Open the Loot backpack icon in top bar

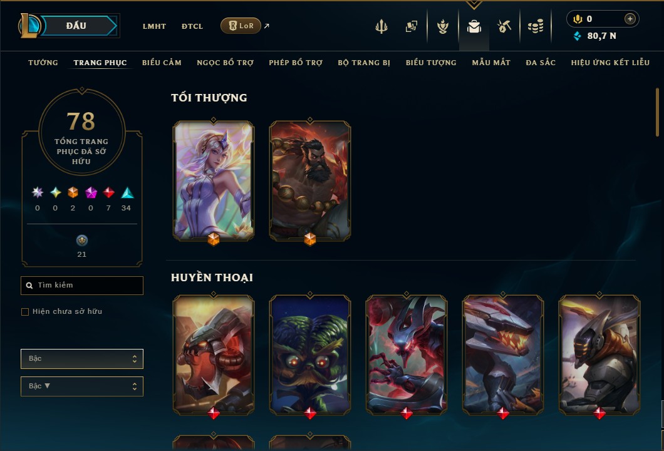474,26
